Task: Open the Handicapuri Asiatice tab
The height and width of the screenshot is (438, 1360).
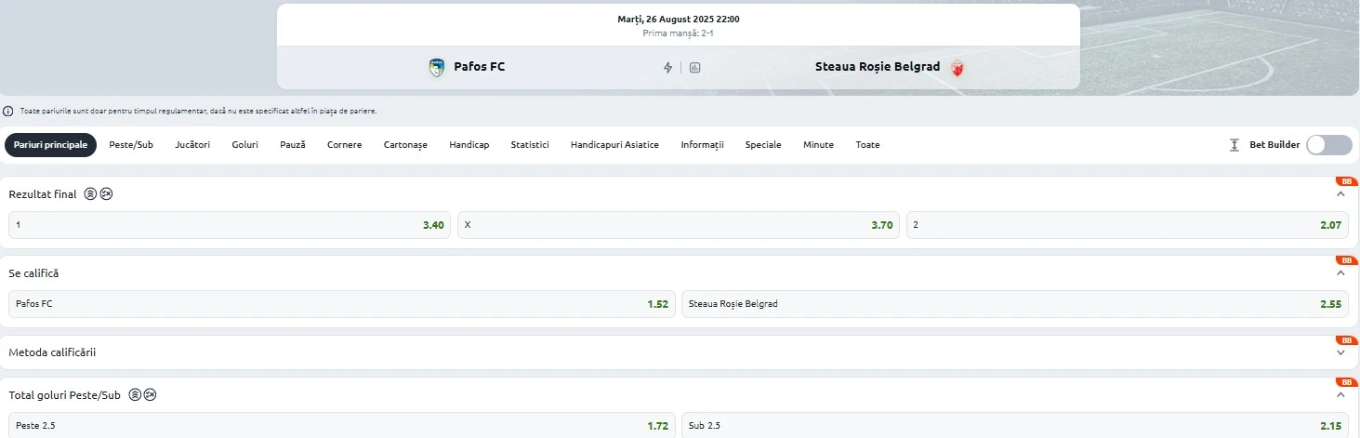Action: [x=614, y=145]
